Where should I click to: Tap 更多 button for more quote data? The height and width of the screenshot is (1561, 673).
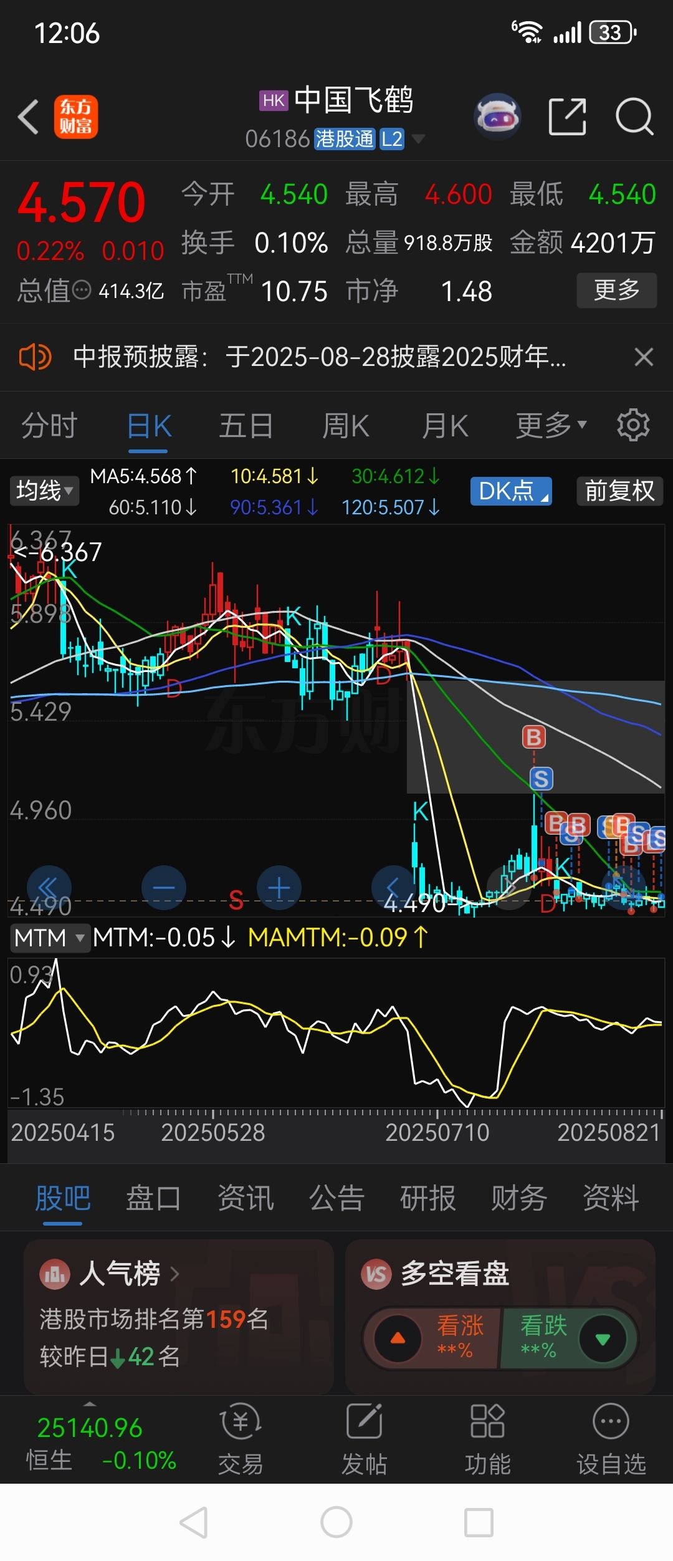(x=617, y=291)
